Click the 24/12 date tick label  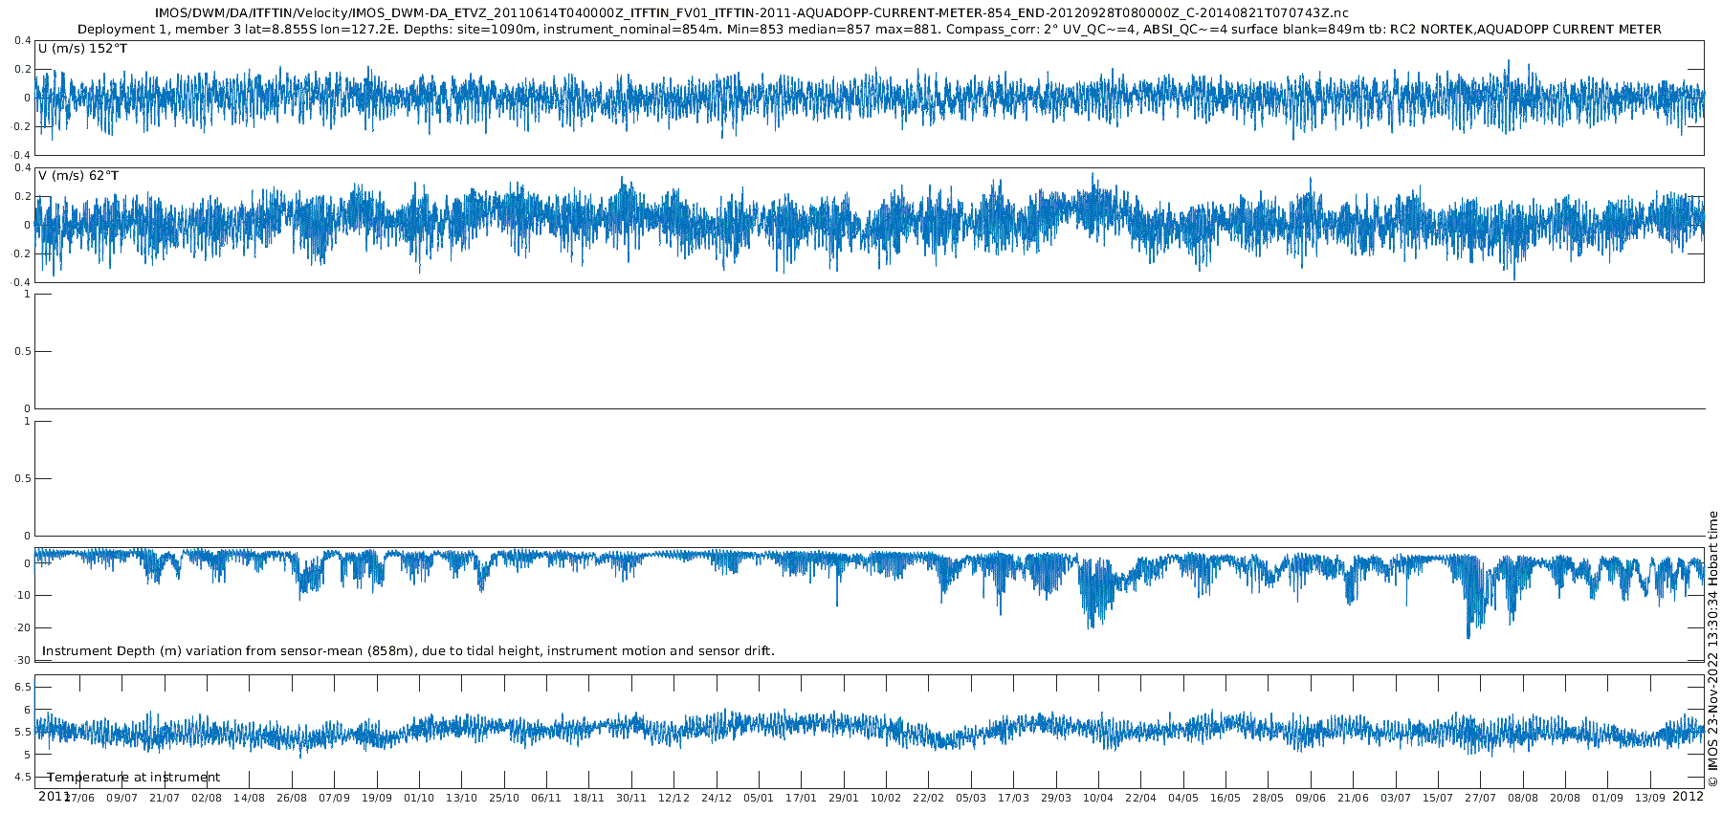tap(717, 798)
